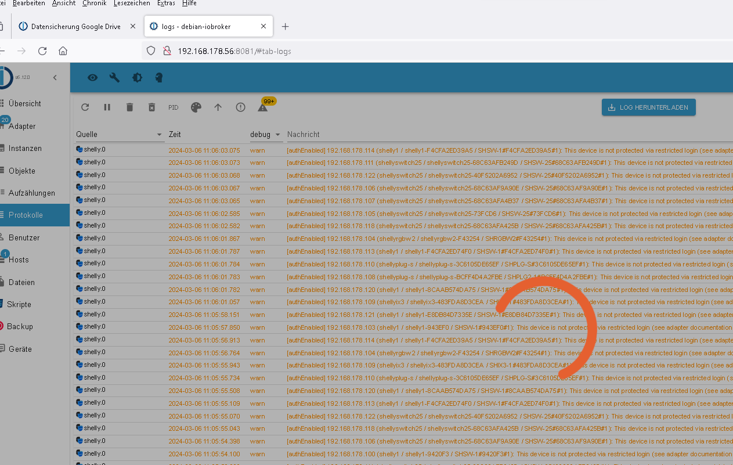Click the shield tracking protection icon
Screen dimensions: 733x465
click(x=151, y=51)
